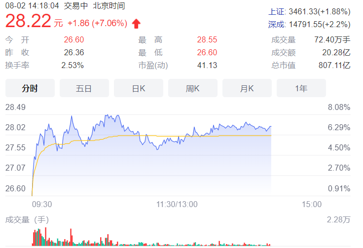Image resolution: width=363 pixels, height=248 pixels.
Task: Click the 8.08% percentage axis label
Action: [339, 107]
